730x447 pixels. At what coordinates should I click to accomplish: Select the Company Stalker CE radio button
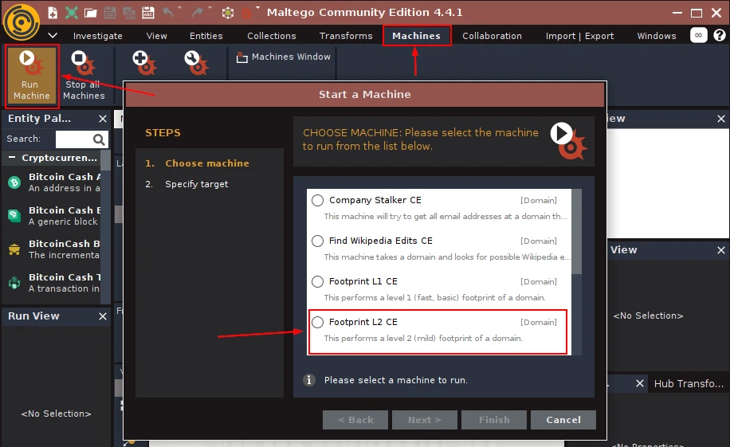[x=318, y=201]
